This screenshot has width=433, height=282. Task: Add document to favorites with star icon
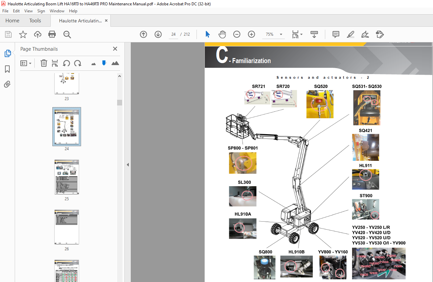pyautogui.click(x=23, y=34)
